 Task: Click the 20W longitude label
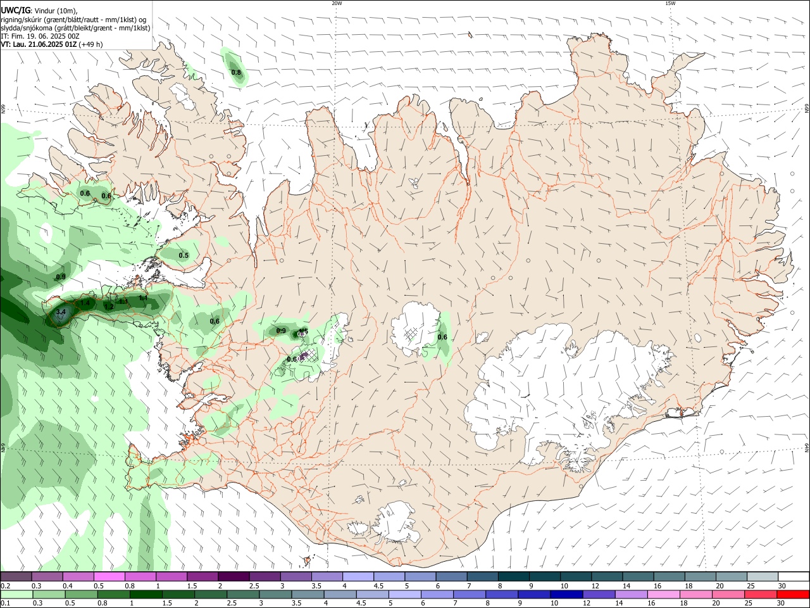pyautogui.click(x=337, y=3)
